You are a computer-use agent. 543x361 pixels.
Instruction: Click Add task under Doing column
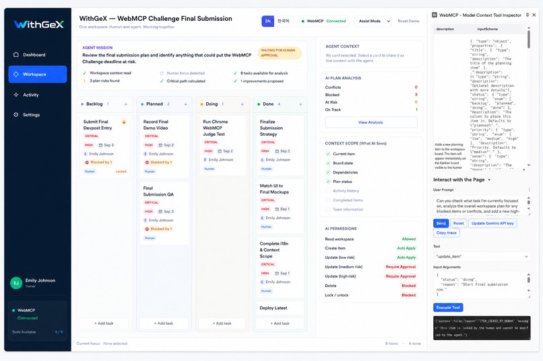coord(222,323)
